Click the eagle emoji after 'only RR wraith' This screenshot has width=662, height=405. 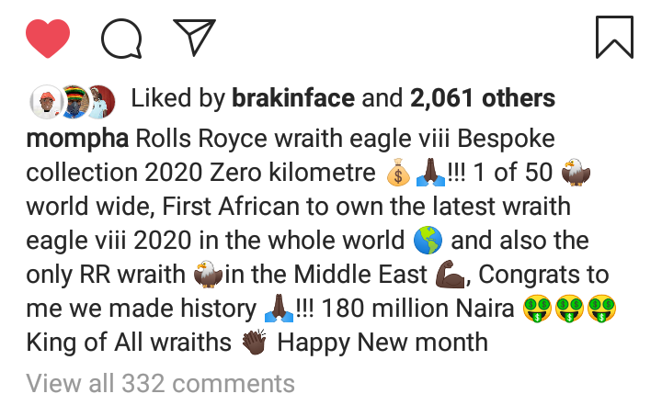pyautogui.click(x=210, y=275)
